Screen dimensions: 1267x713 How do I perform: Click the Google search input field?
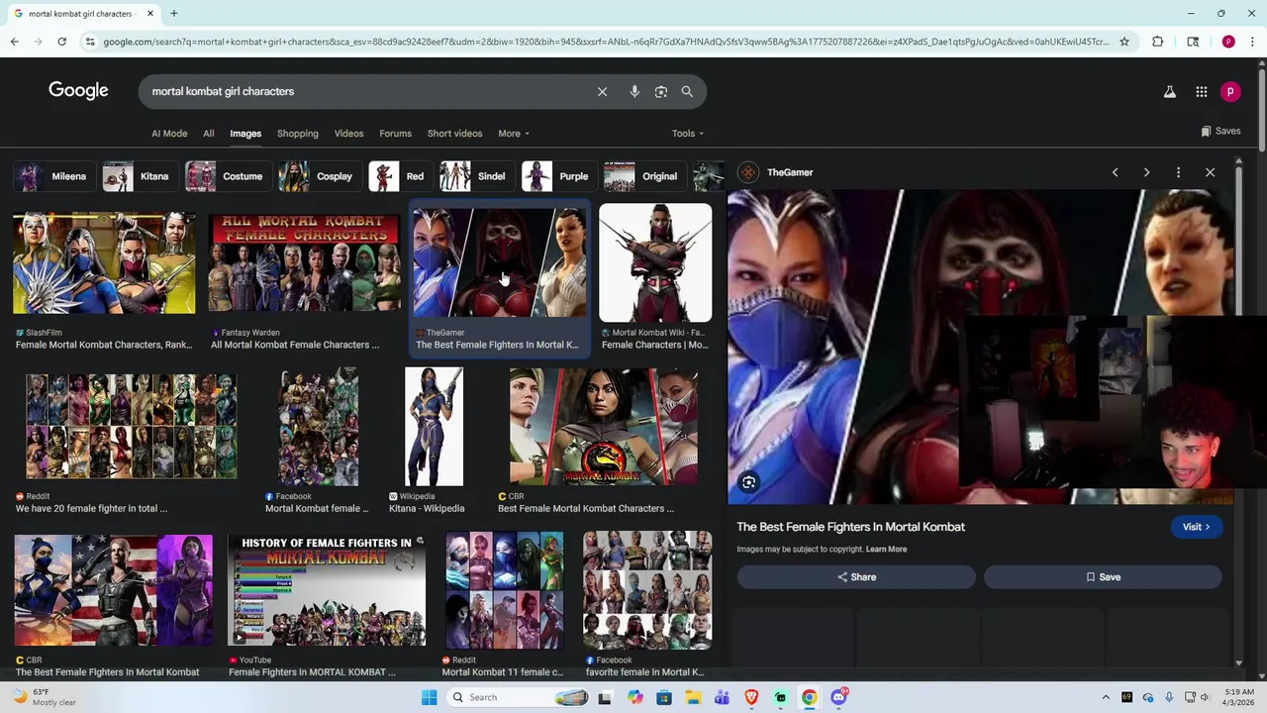366,91
